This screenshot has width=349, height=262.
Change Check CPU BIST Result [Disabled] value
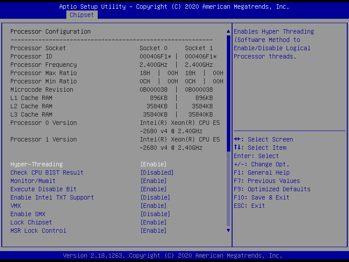click(157, 172)
